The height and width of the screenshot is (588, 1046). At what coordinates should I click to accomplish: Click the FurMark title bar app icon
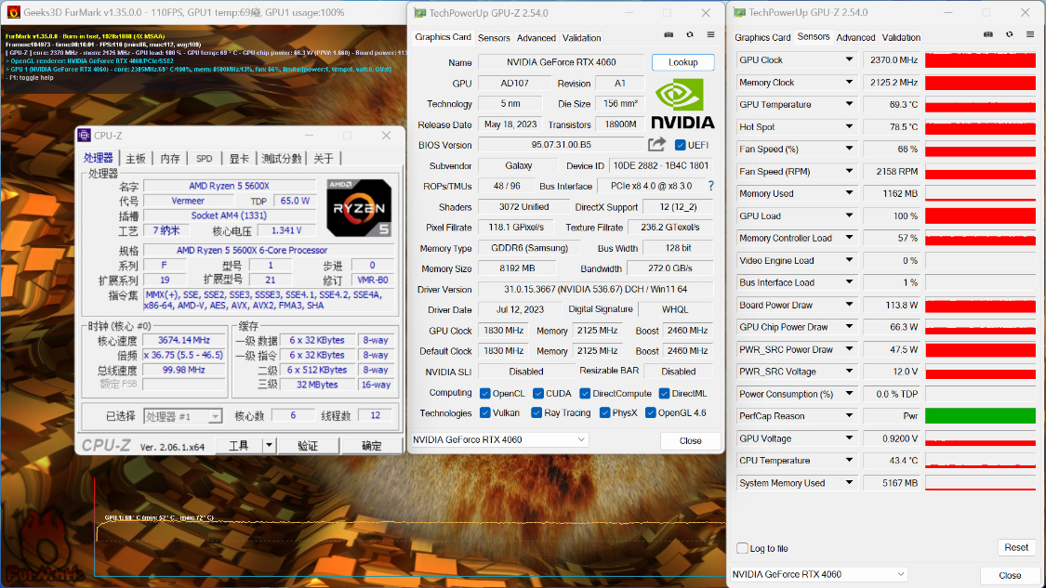[x=13, y=12]
